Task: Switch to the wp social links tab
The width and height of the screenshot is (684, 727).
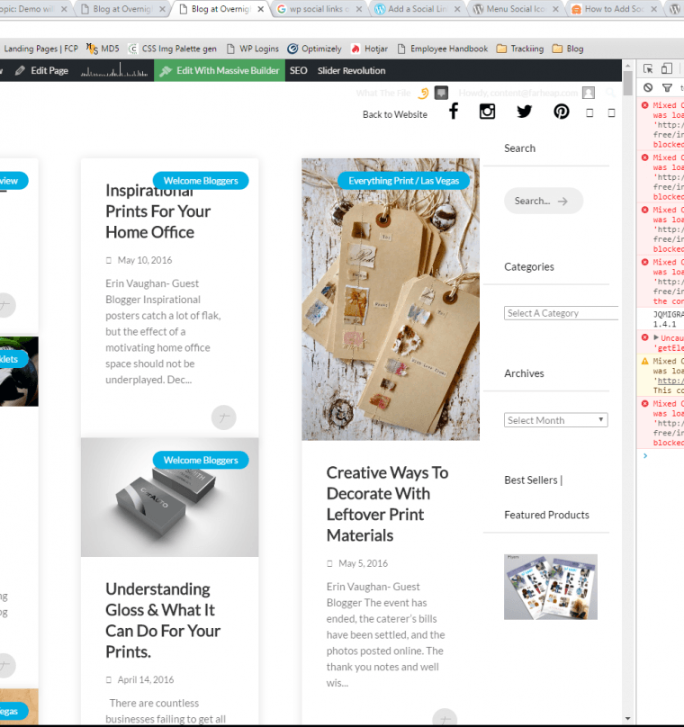Action: tap(319, 10)
